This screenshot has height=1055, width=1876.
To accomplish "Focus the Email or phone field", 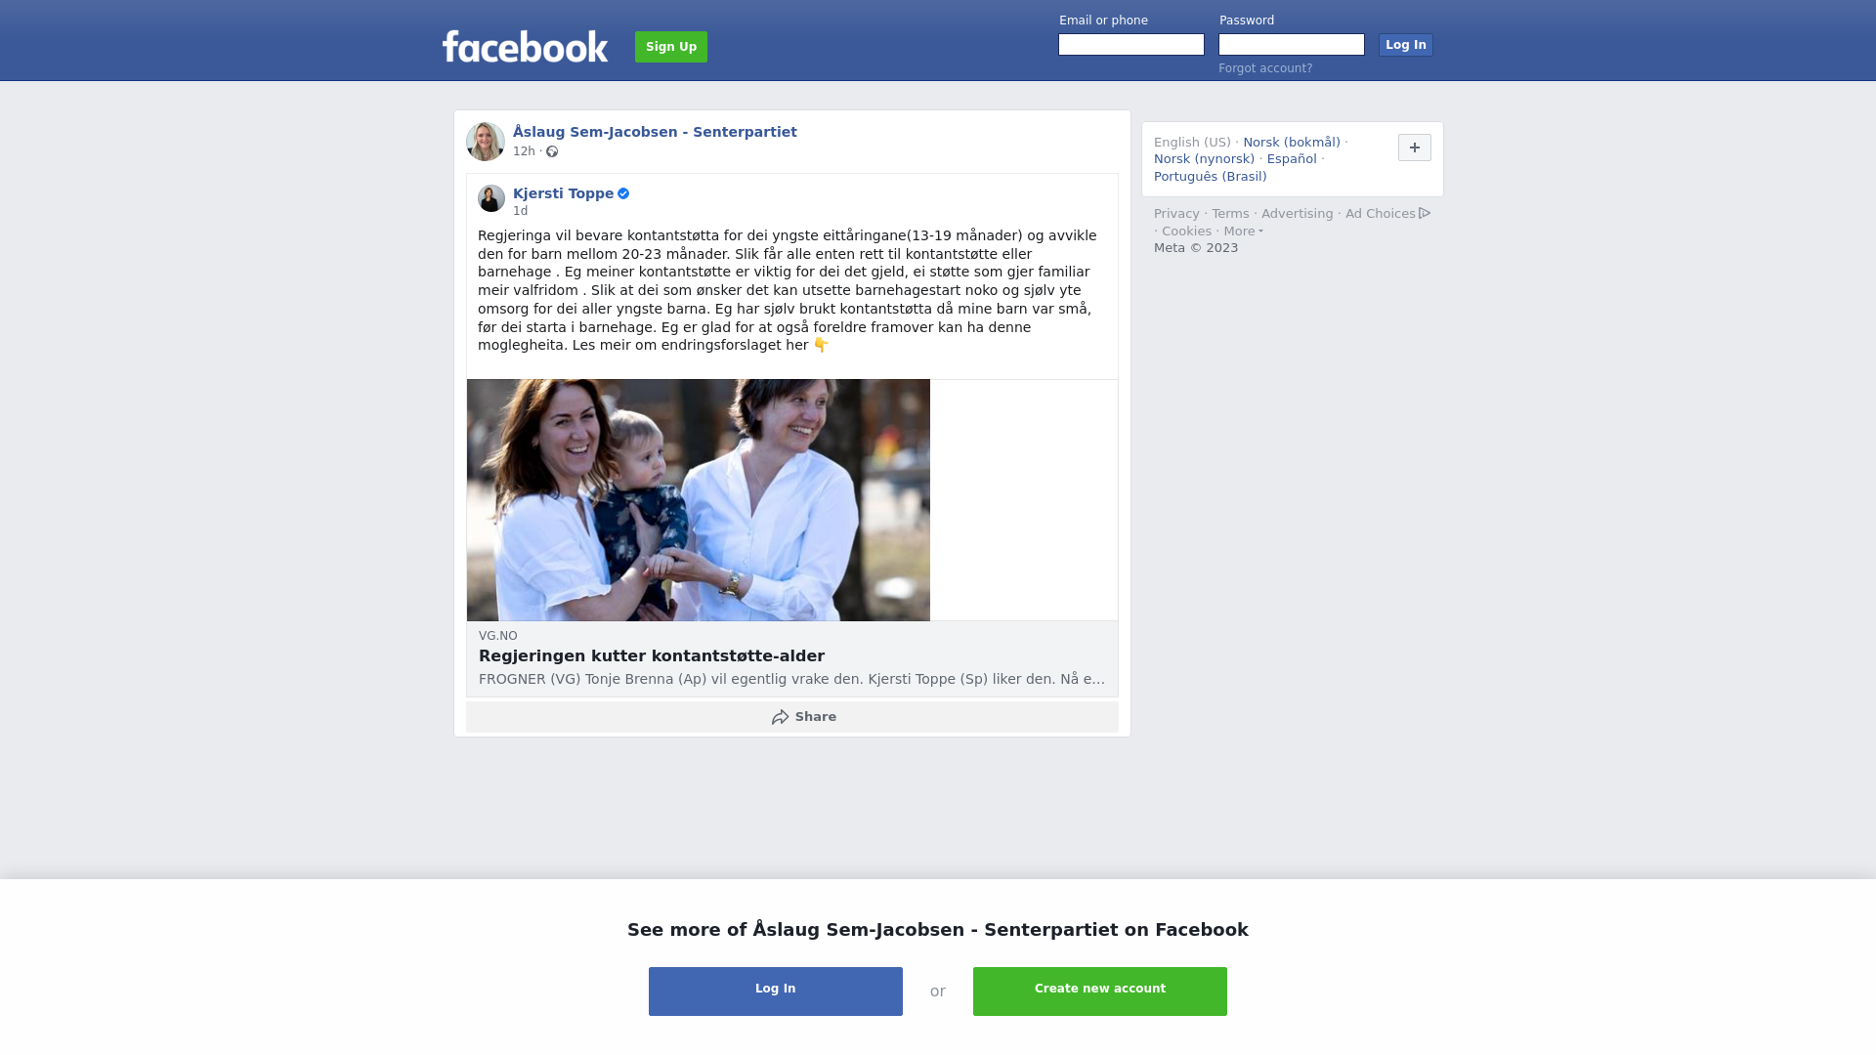I will point(1131,45).
